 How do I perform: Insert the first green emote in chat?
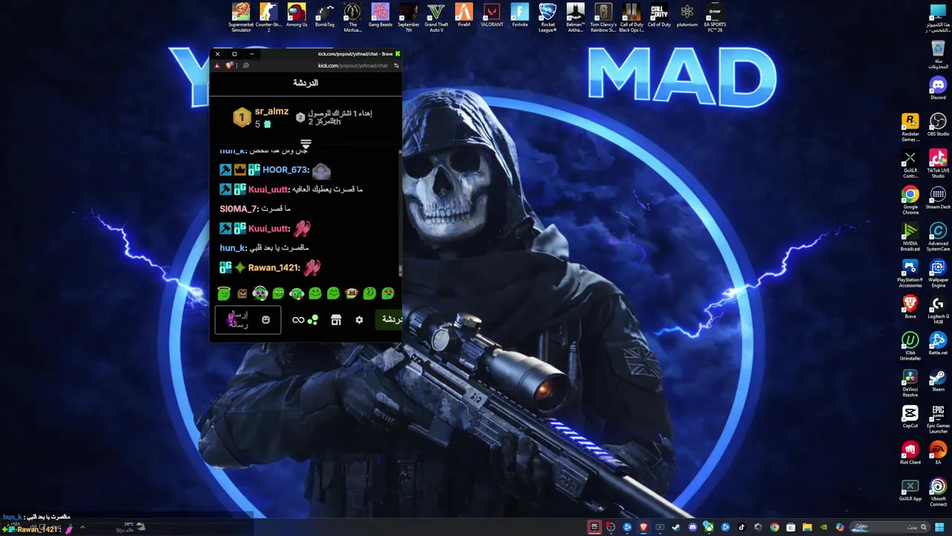click(224, 293)
